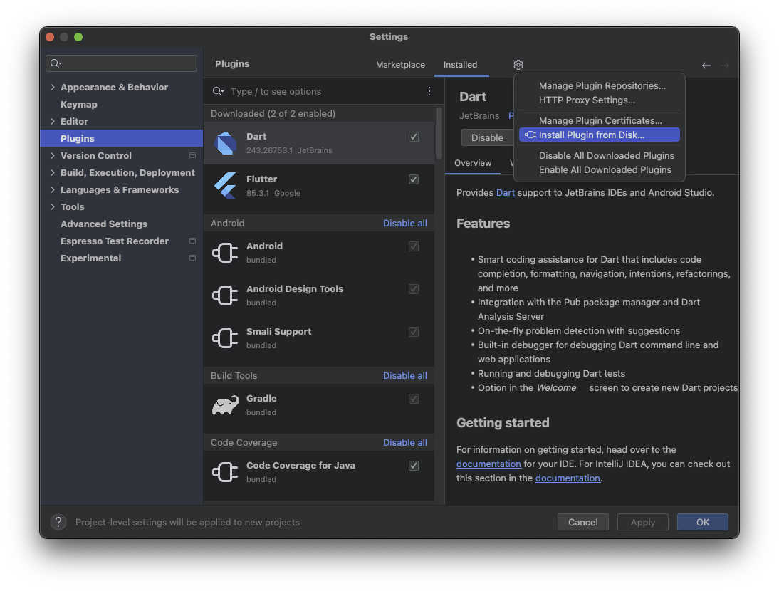Click the plugin list scrollbar
779x591 pixels.
pos(439,133)
